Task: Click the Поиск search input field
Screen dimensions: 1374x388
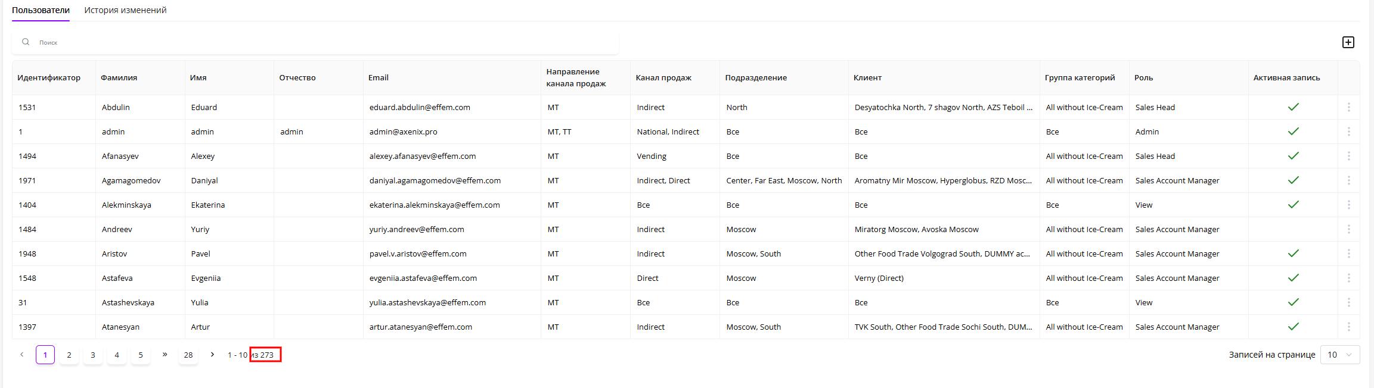Action: pos(322,42)
